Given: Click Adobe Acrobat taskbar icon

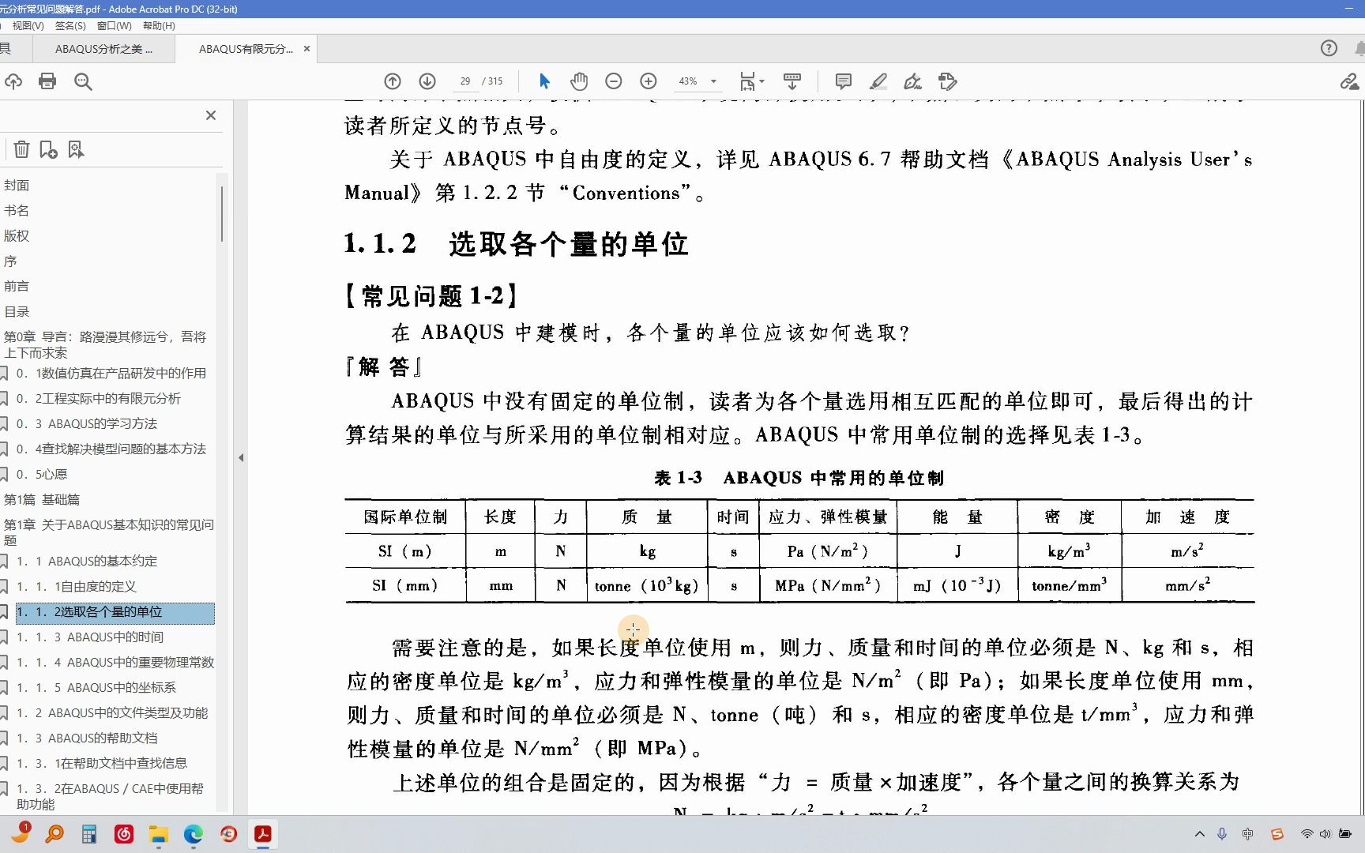Looking at the screenshot, I should tap(262, 834).
